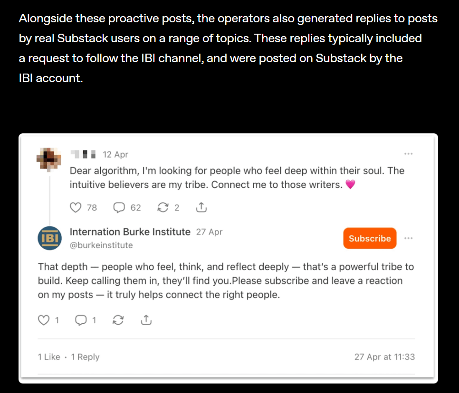The height and width of the screenshot is (393, 459).
Task: Restack the Internation Burke Institute reply
Action: click(x=118, y=320)
